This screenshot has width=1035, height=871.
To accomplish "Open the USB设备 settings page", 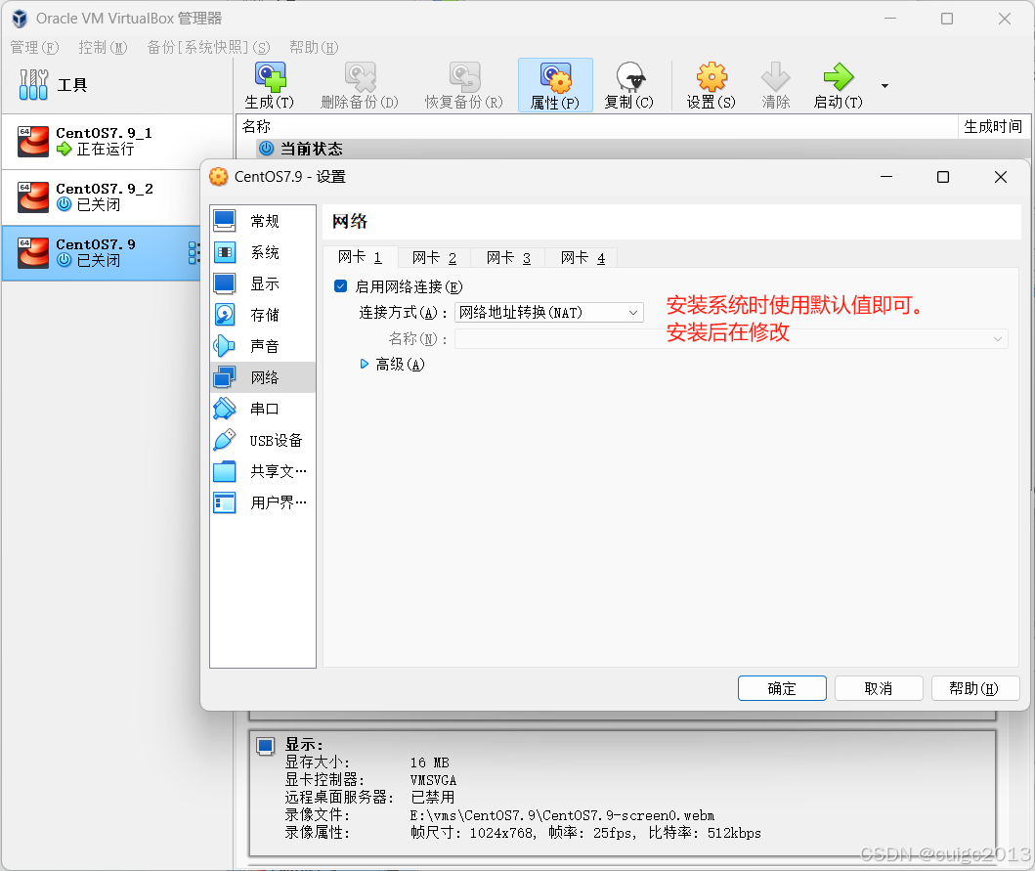I will point(263,441).
